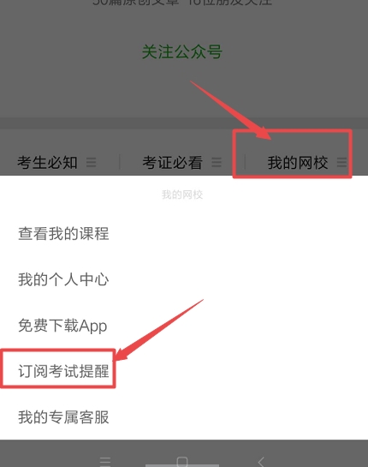This screenshot has height=467, width=368.
Task: Tap the green 关注公众号 link
Action: (x=182, y=51)
